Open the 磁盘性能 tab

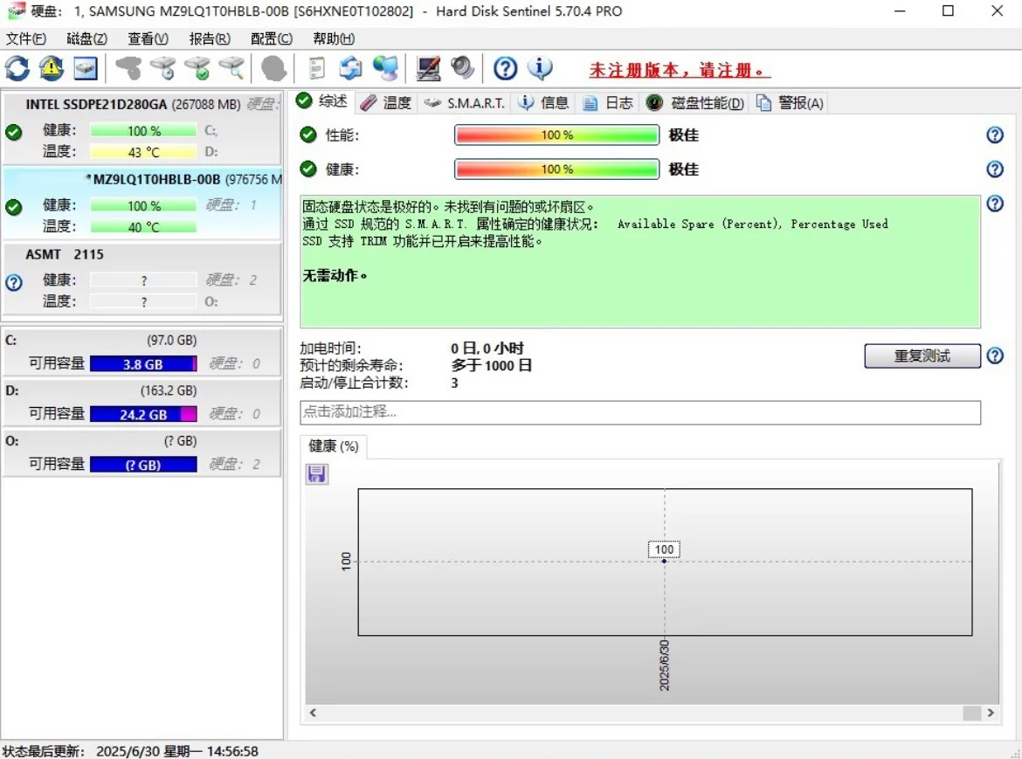[x=696, y=103]
